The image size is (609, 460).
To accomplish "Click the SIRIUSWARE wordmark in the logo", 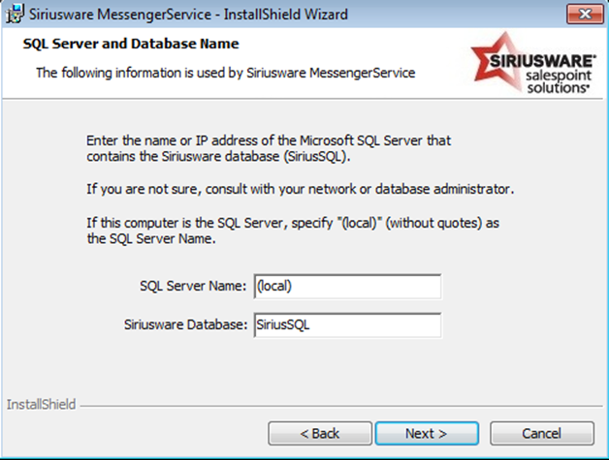I will click(x=535, y=57).
